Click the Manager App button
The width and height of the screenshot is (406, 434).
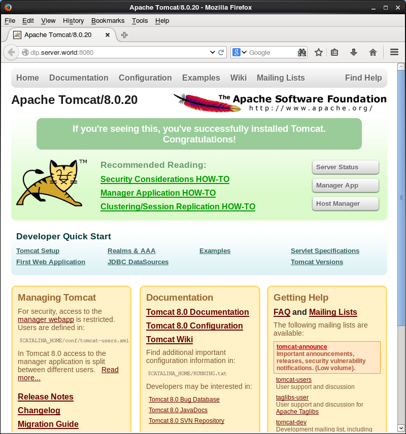[x=345, y=186]
